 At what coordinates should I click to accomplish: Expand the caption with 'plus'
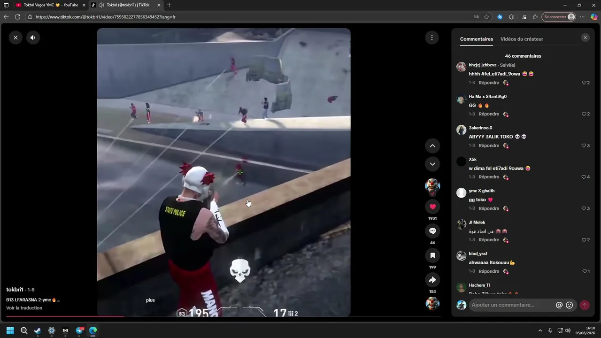150,300
